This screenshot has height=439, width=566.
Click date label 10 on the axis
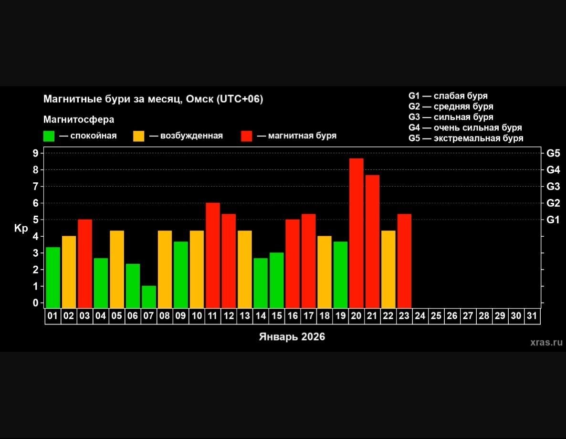(197, 316)
